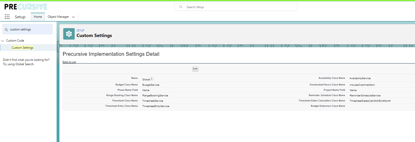415x142 pixels.
Task: Click the Setup app name label
Action: 20,17
